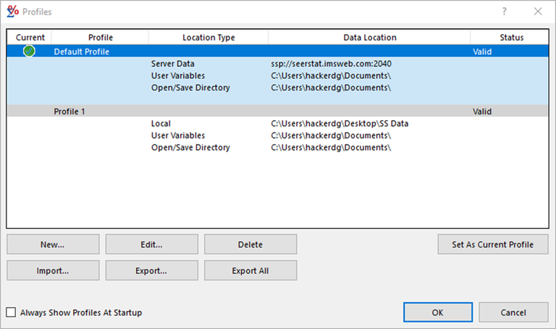Image resolution: width=556 pixels, height=329 pixels.
Task: Enable Always Show Profiles At Startup
Action: (x=11, y=312)
